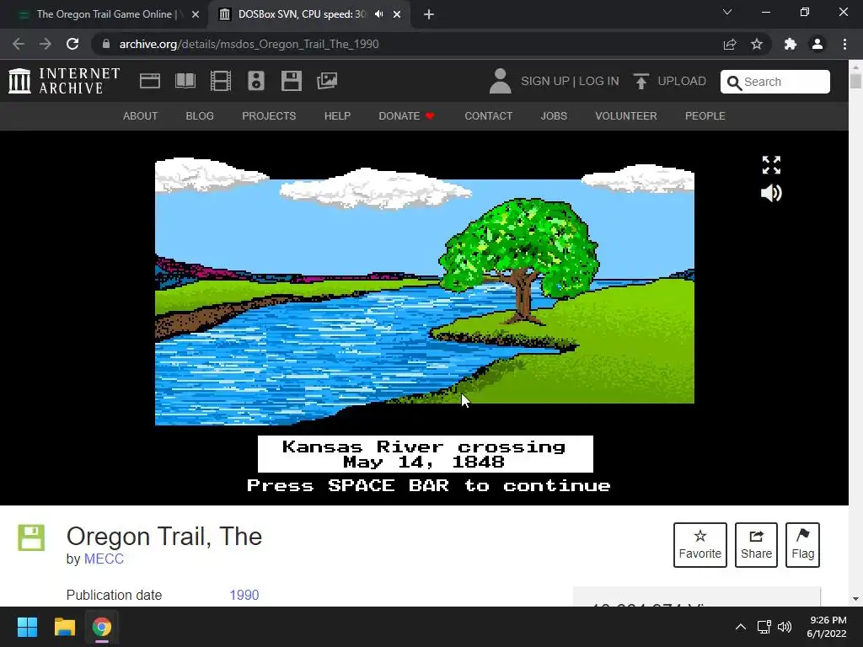863x647 pixels.
Task: Click the search magnifier icon
Action: point(734,83)
